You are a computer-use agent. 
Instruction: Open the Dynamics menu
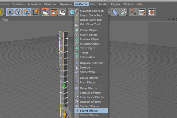tap(66, 4)
